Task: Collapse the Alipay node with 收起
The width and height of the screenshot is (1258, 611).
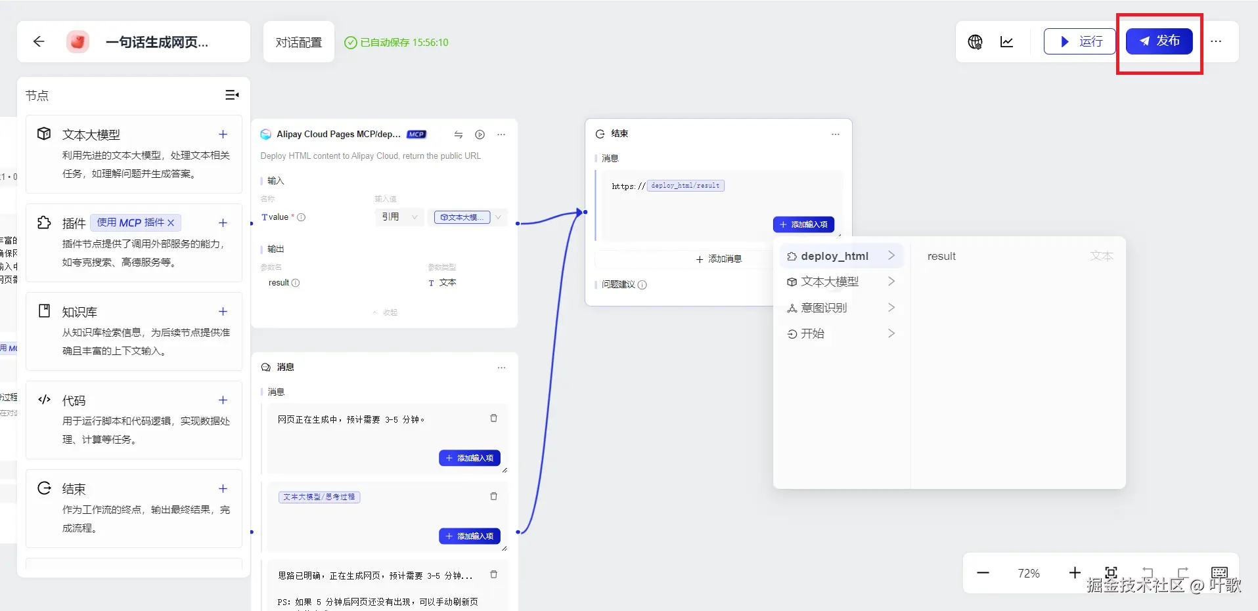Action: [x=386, y=312]
